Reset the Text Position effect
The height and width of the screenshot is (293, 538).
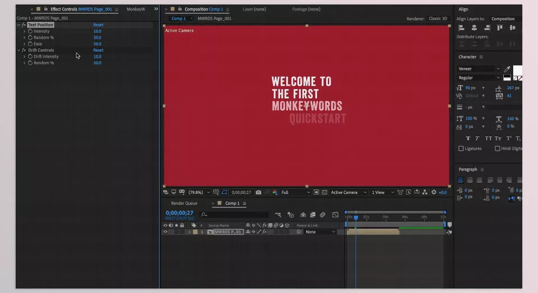98,25
